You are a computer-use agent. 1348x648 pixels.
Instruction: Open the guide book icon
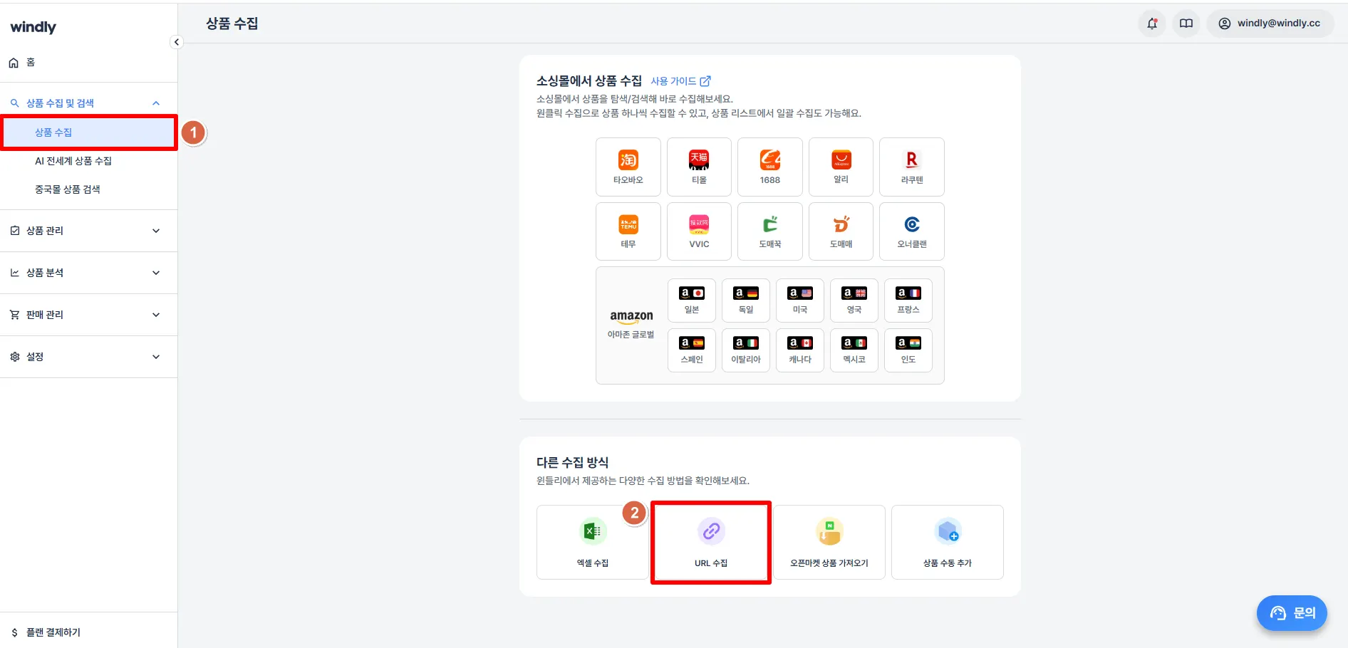tap(1186, 23)
